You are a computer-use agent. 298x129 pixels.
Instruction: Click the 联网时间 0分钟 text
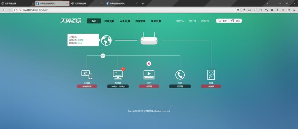76,43
